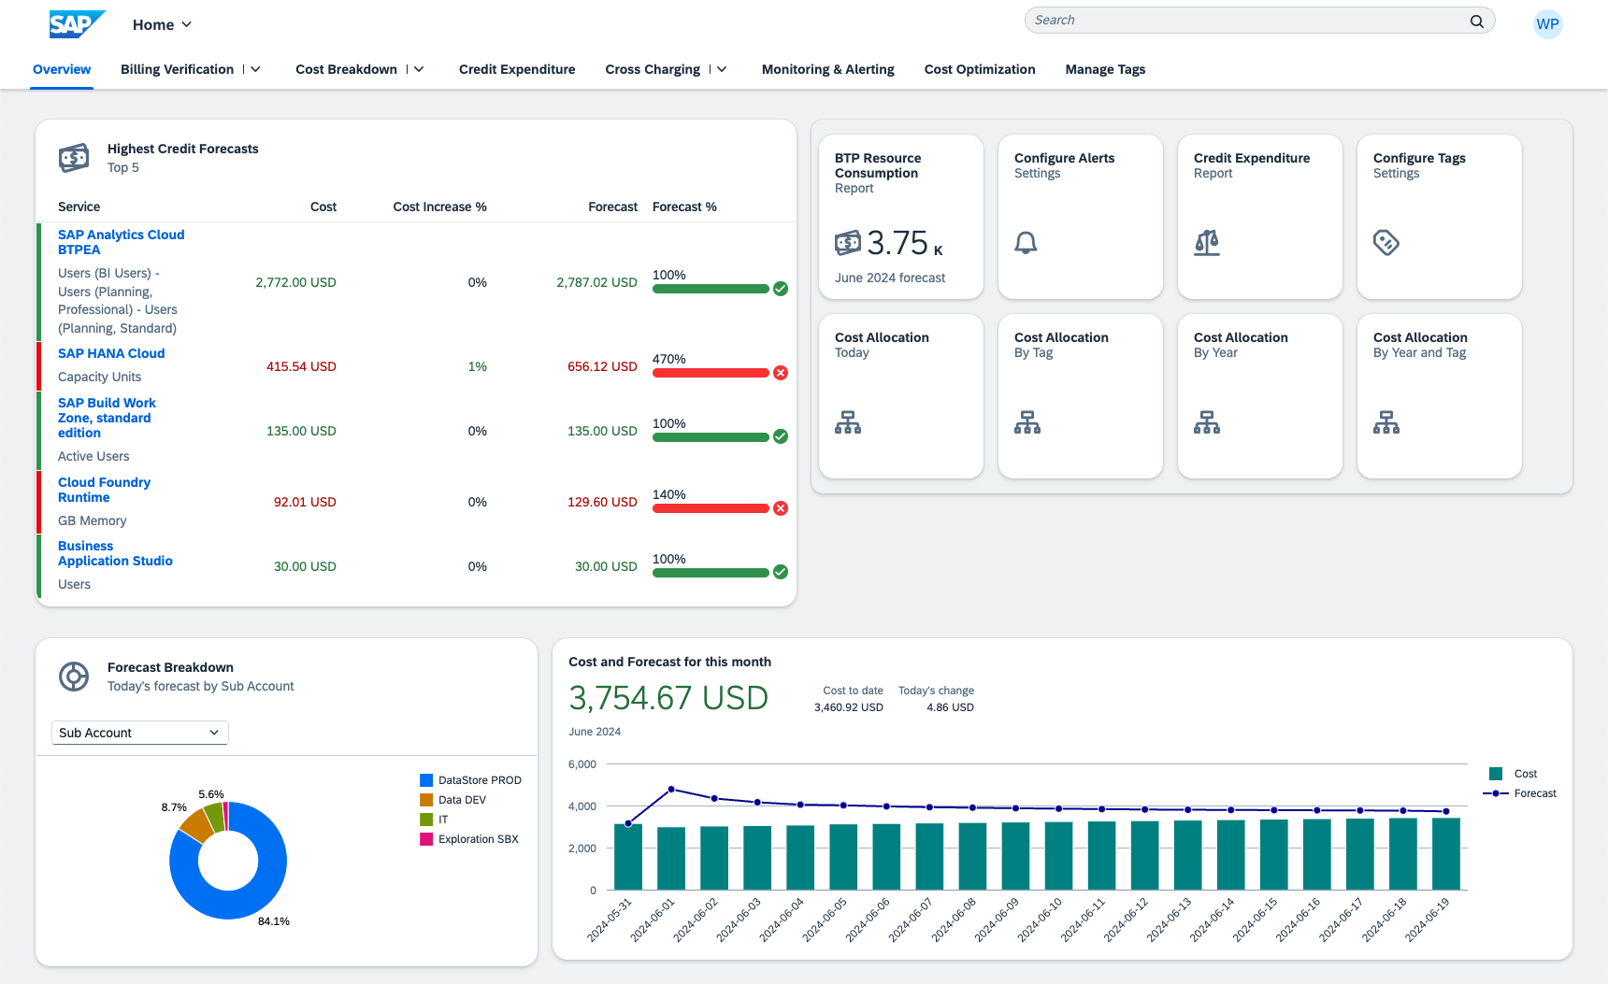
Task: Open the SAP HANA Cloud link
Action: click(x=111, y=353)
